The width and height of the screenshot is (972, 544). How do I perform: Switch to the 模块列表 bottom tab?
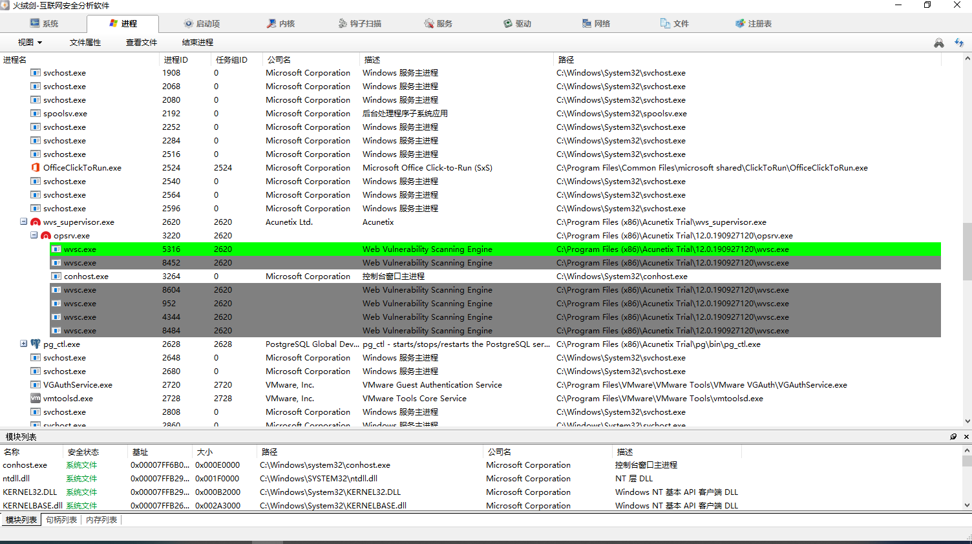click(x=21, y=520)
